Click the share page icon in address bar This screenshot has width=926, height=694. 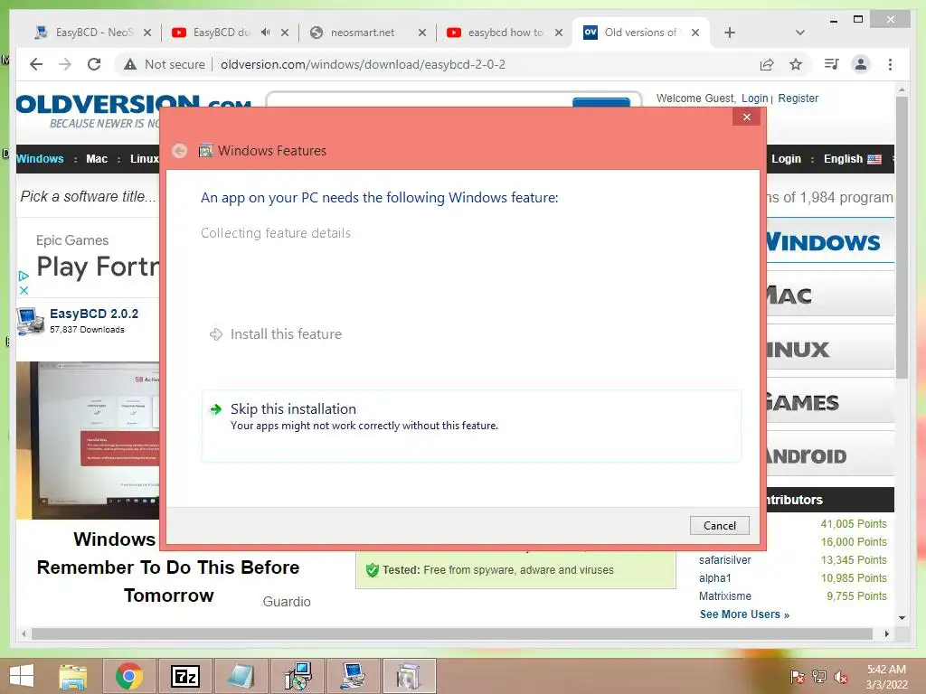tap(767, 64)
